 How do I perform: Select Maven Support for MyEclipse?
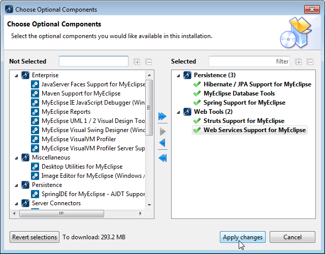[x=81, y=93]
